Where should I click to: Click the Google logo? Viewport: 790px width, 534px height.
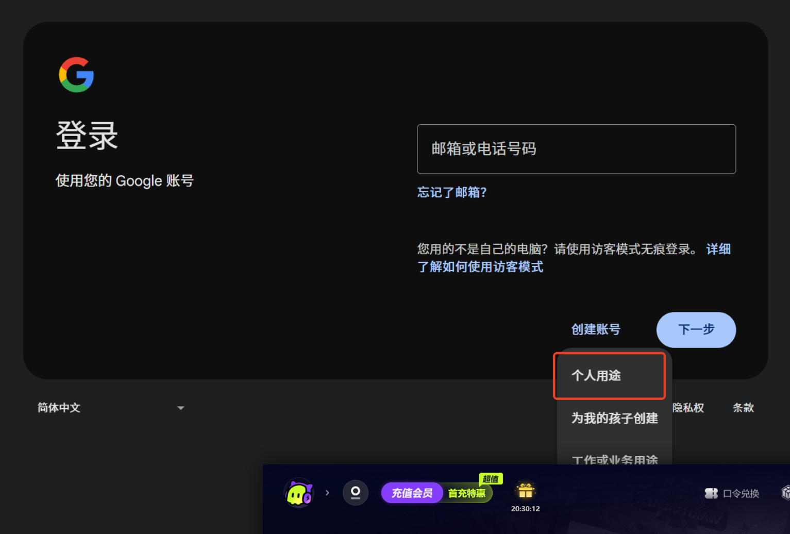click(76, 75)
